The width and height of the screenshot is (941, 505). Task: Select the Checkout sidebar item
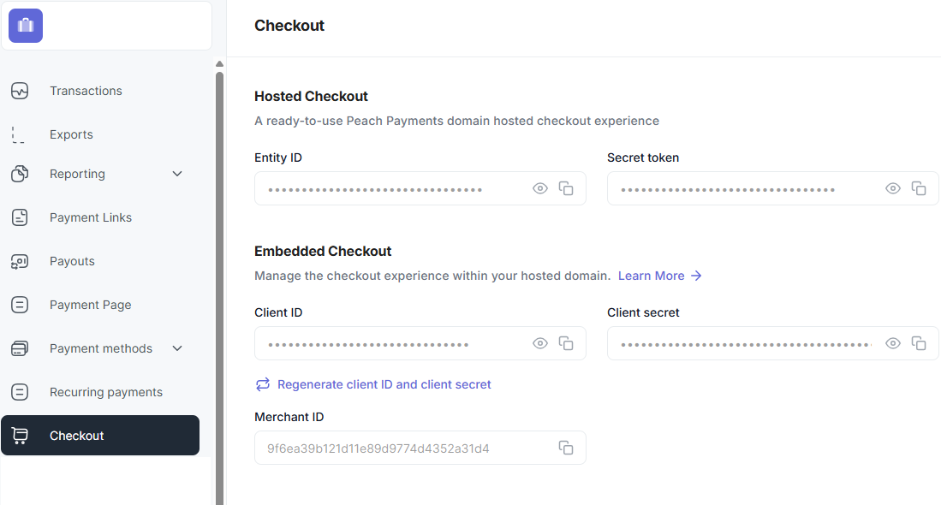coord(100,436)
